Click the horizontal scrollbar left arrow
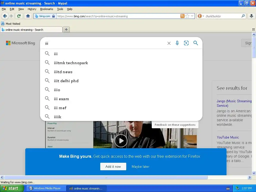 pyautogui.click(x=2, y=177)
